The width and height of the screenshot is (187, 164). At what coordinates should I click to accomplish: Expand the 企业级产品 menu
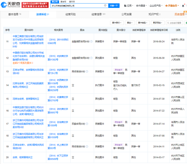(156, 6)
